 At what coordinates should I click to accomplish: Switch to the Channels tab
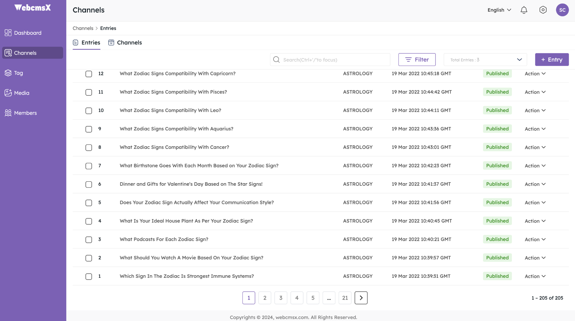[x=125, y=43]
